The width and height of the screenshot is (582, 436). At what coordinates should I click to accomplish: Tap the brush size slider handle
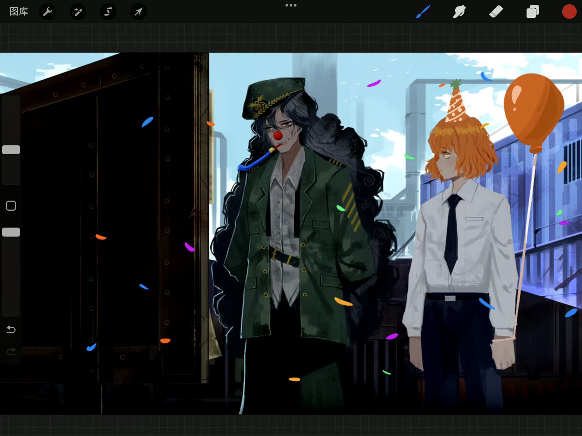(x=11, y=150)
